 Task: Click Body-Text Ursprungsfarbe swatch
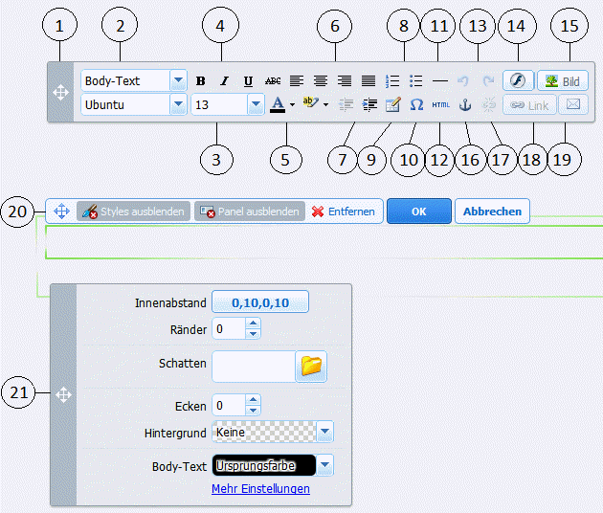coord(264,465)
